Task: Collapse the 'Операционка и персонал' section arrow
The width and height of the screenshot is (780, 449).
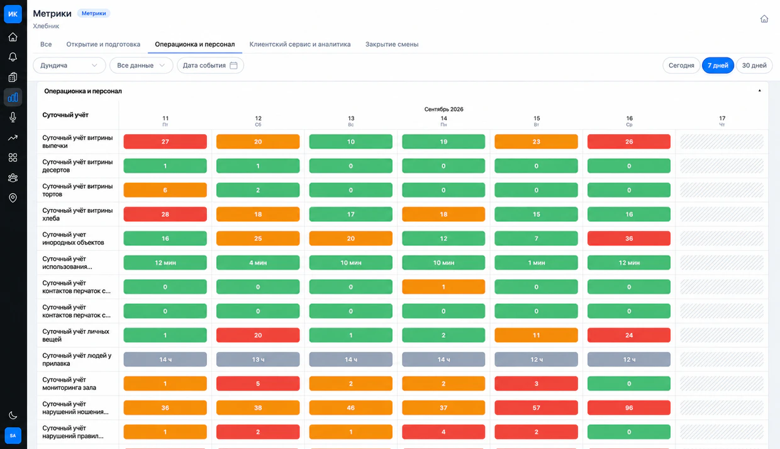Action: (x=759, y=91)
